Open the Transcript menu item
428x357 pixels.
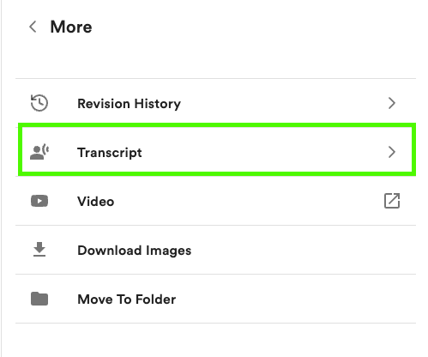pyautogui.click(x=110, y=153)
